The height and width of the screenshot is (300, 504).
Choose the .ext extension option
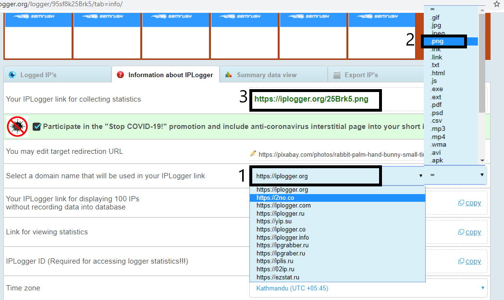pyautogui.click(x=451, y=97)
